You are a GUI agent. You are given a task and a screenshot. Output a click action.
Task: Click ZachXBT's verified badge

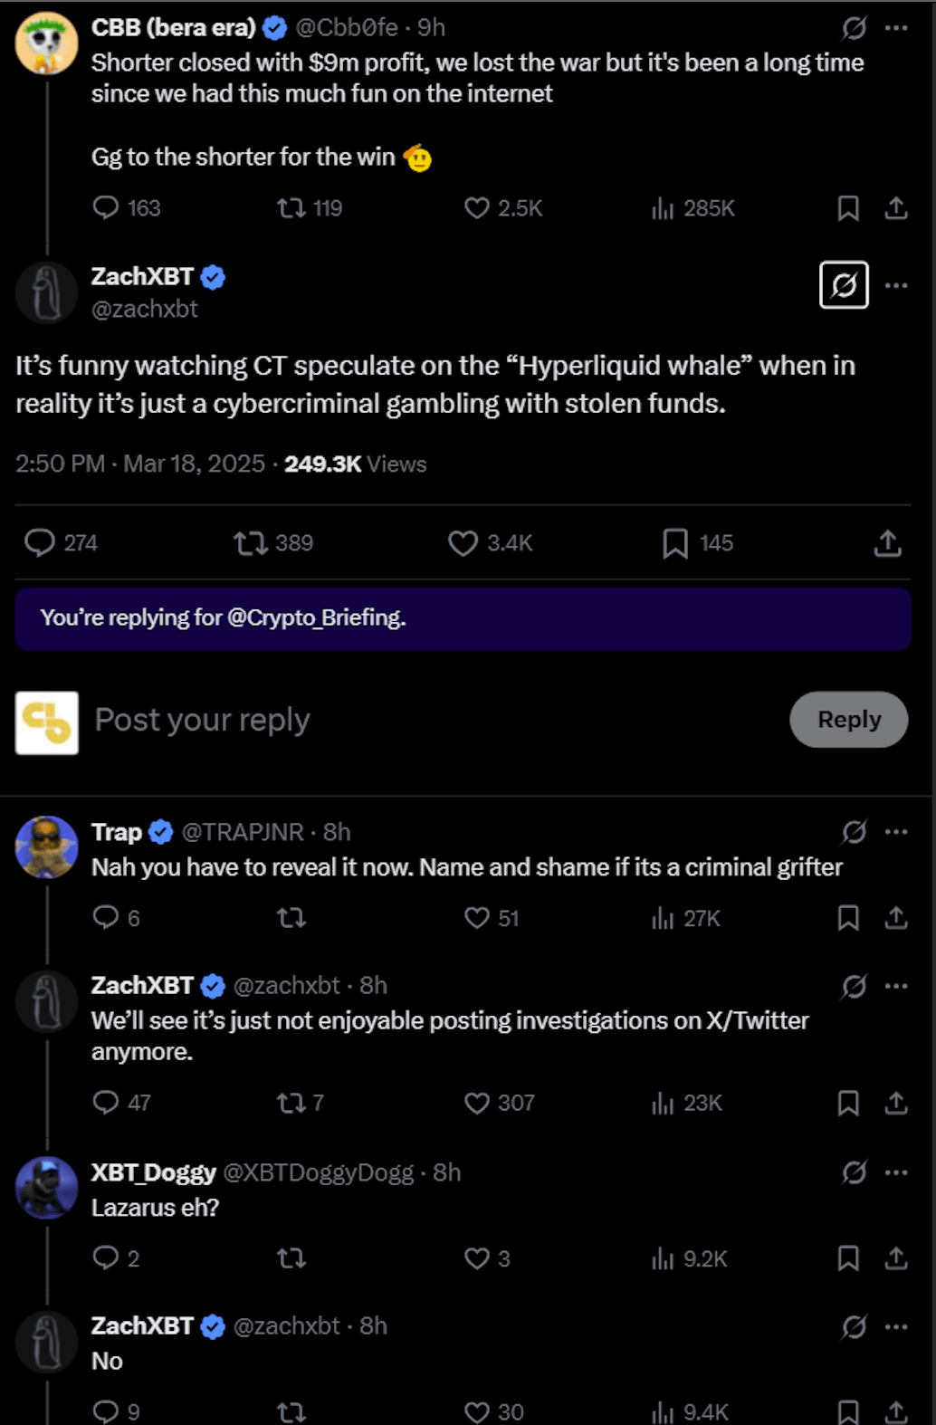point(214,278)
